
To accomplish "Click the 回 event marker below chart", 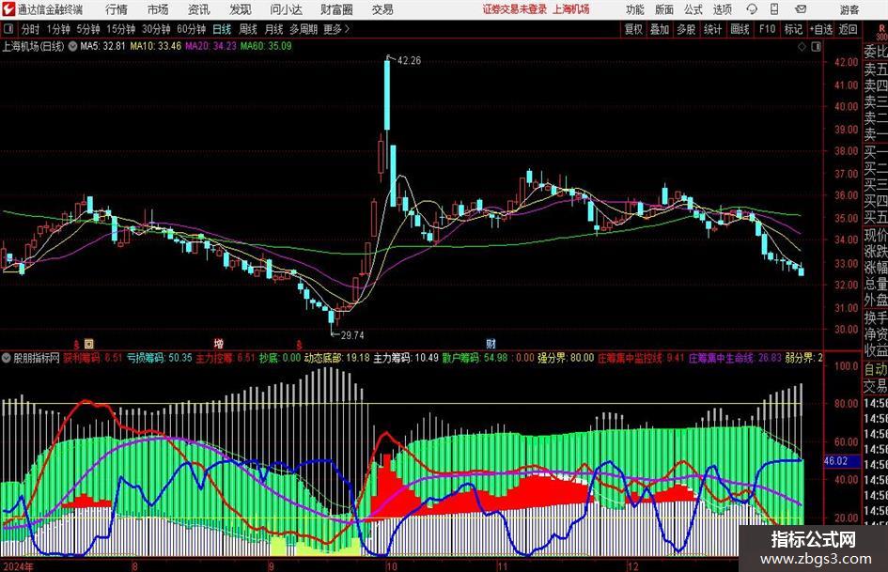I will pos(89,343).
